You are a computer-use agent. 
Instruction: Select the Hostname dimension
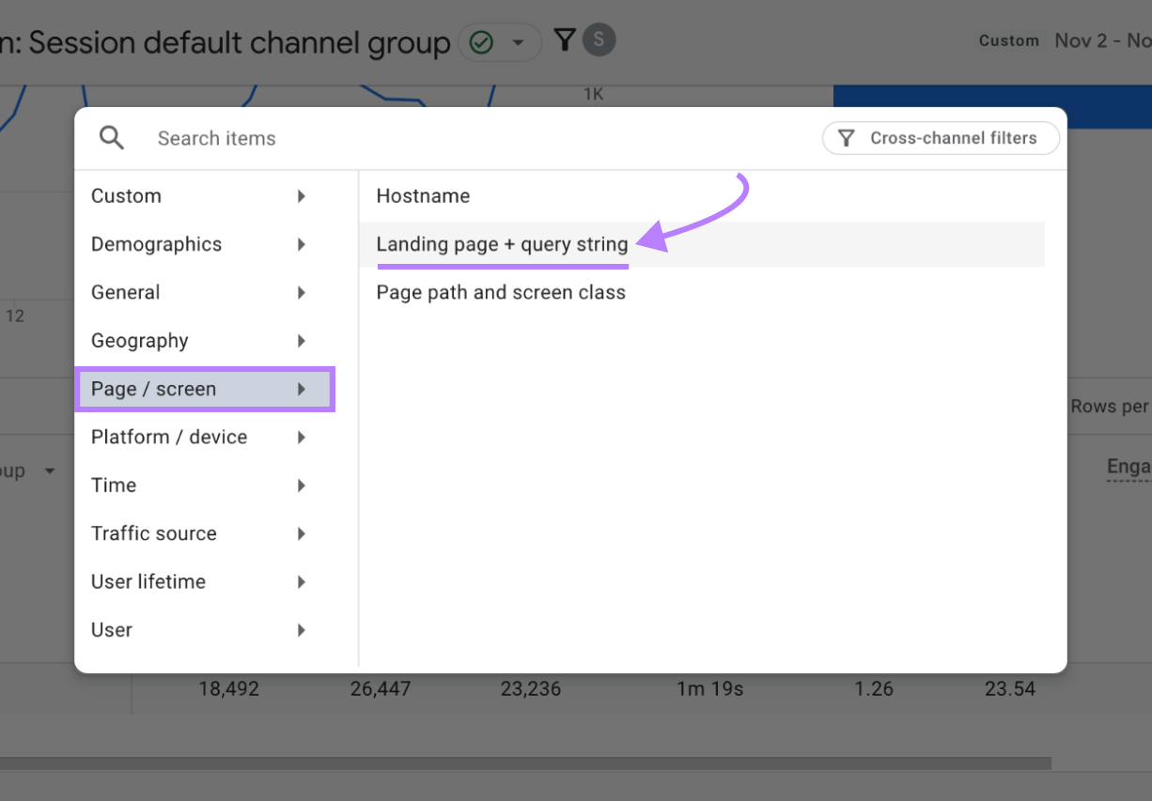423,195
